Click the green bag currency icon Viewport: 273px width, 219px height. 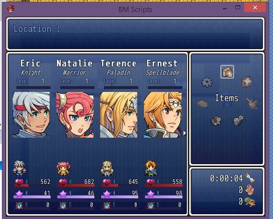[x=250, y=202]
